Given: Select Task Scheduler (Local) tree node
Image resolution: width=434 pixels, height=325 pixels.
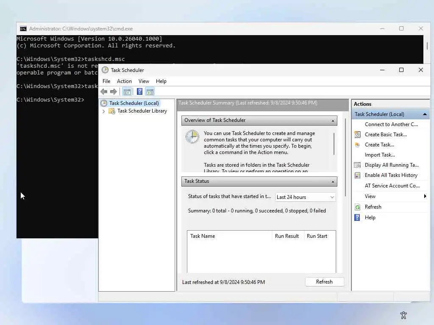Looking at the screenshot, I should click(x=134, y=103).
